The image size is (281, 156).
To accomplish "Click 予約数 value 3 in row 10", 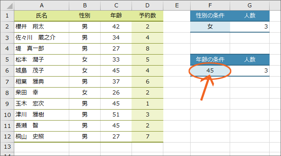I will (147, 115).
